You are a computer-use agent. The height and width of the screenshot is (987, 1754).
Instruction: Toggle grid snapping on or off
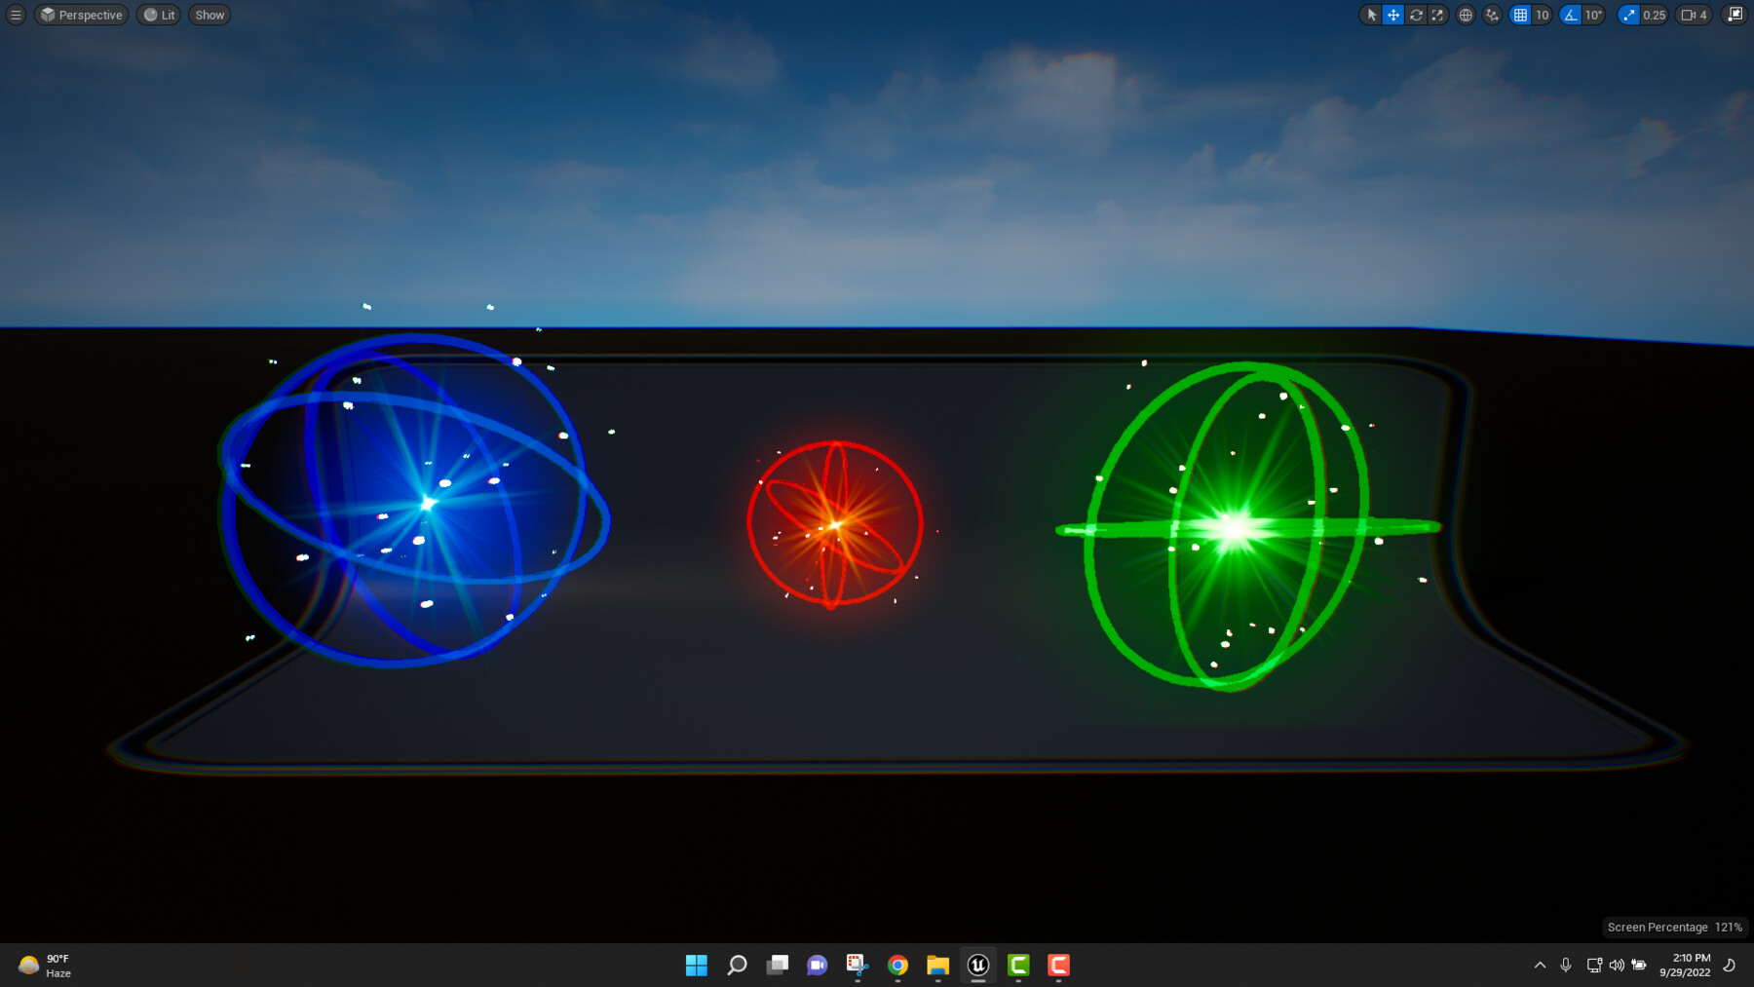tap(1521, 15)
